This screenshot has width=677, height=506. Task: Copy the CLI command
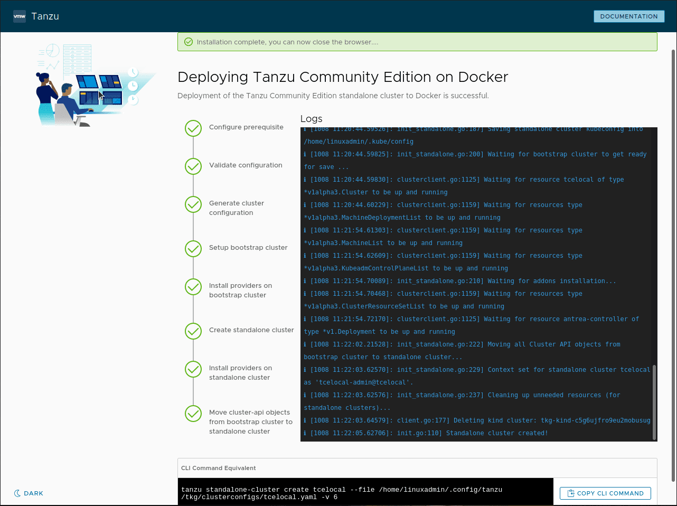point(605,493)
